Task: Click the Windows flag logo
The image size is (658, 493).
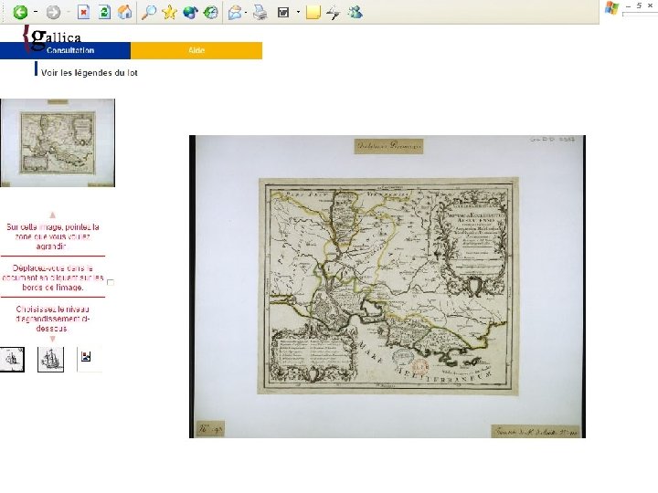Action: (x=611, y=8)
